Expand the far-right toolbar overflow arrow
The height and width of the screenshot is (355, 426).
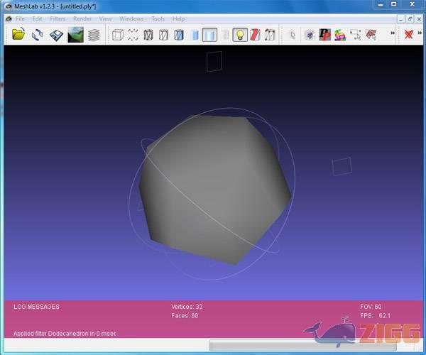point(420,33)
